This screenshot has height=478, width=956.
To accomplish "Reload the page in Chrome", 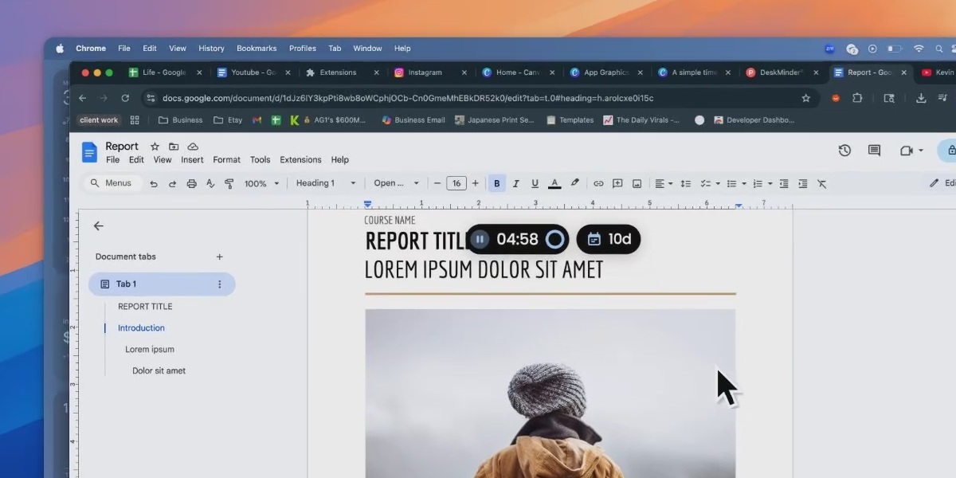I will click(x=125, y=98).
